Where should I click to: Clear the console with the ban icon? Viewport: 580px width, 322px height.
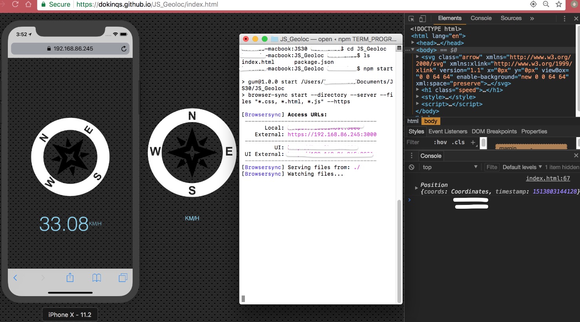pos(412,167)
